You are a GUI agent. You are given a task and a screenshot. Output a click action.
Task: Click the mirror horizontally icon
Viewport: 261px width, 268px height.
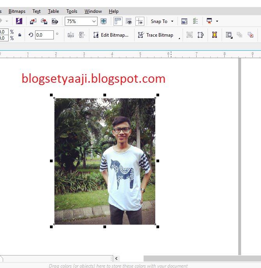(x=71, y=35)
